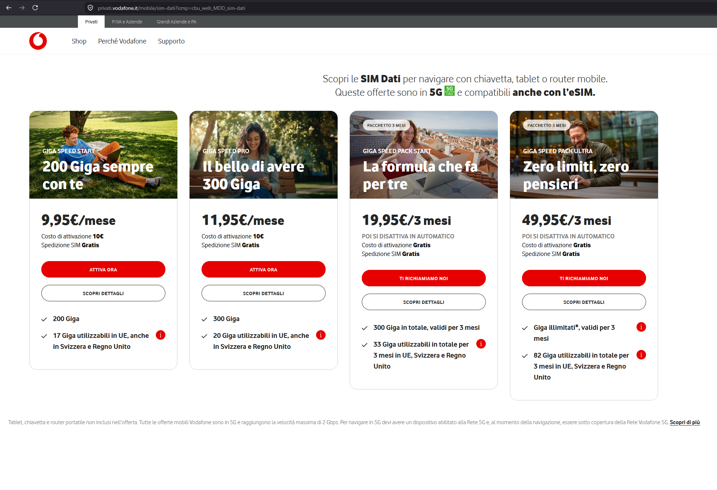Click the 49,95€/3 mesi price
717x490 pixels.
click(567, 220)
